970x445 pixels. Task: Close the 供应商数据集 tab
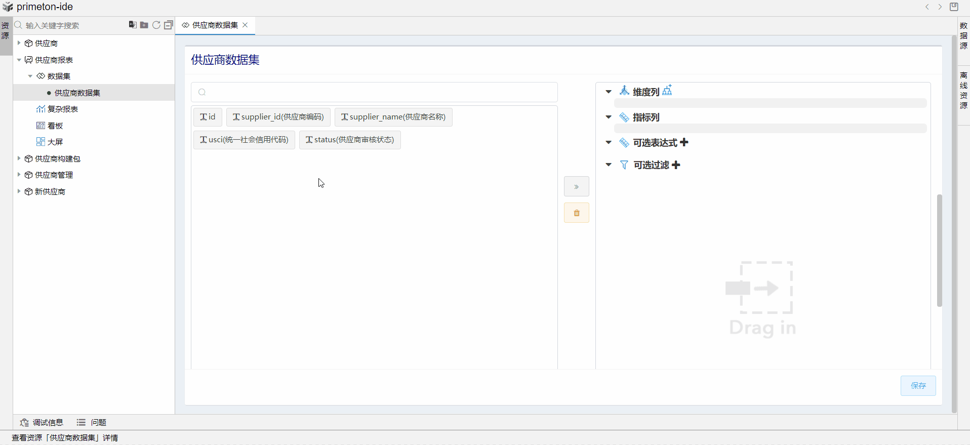pyautogui.click(x=245, y=25)
